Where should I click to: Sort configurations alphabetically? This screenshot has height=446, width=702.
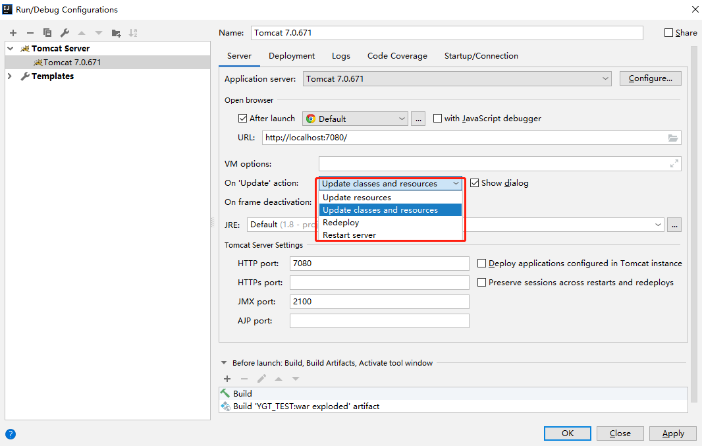click(133, 33)
